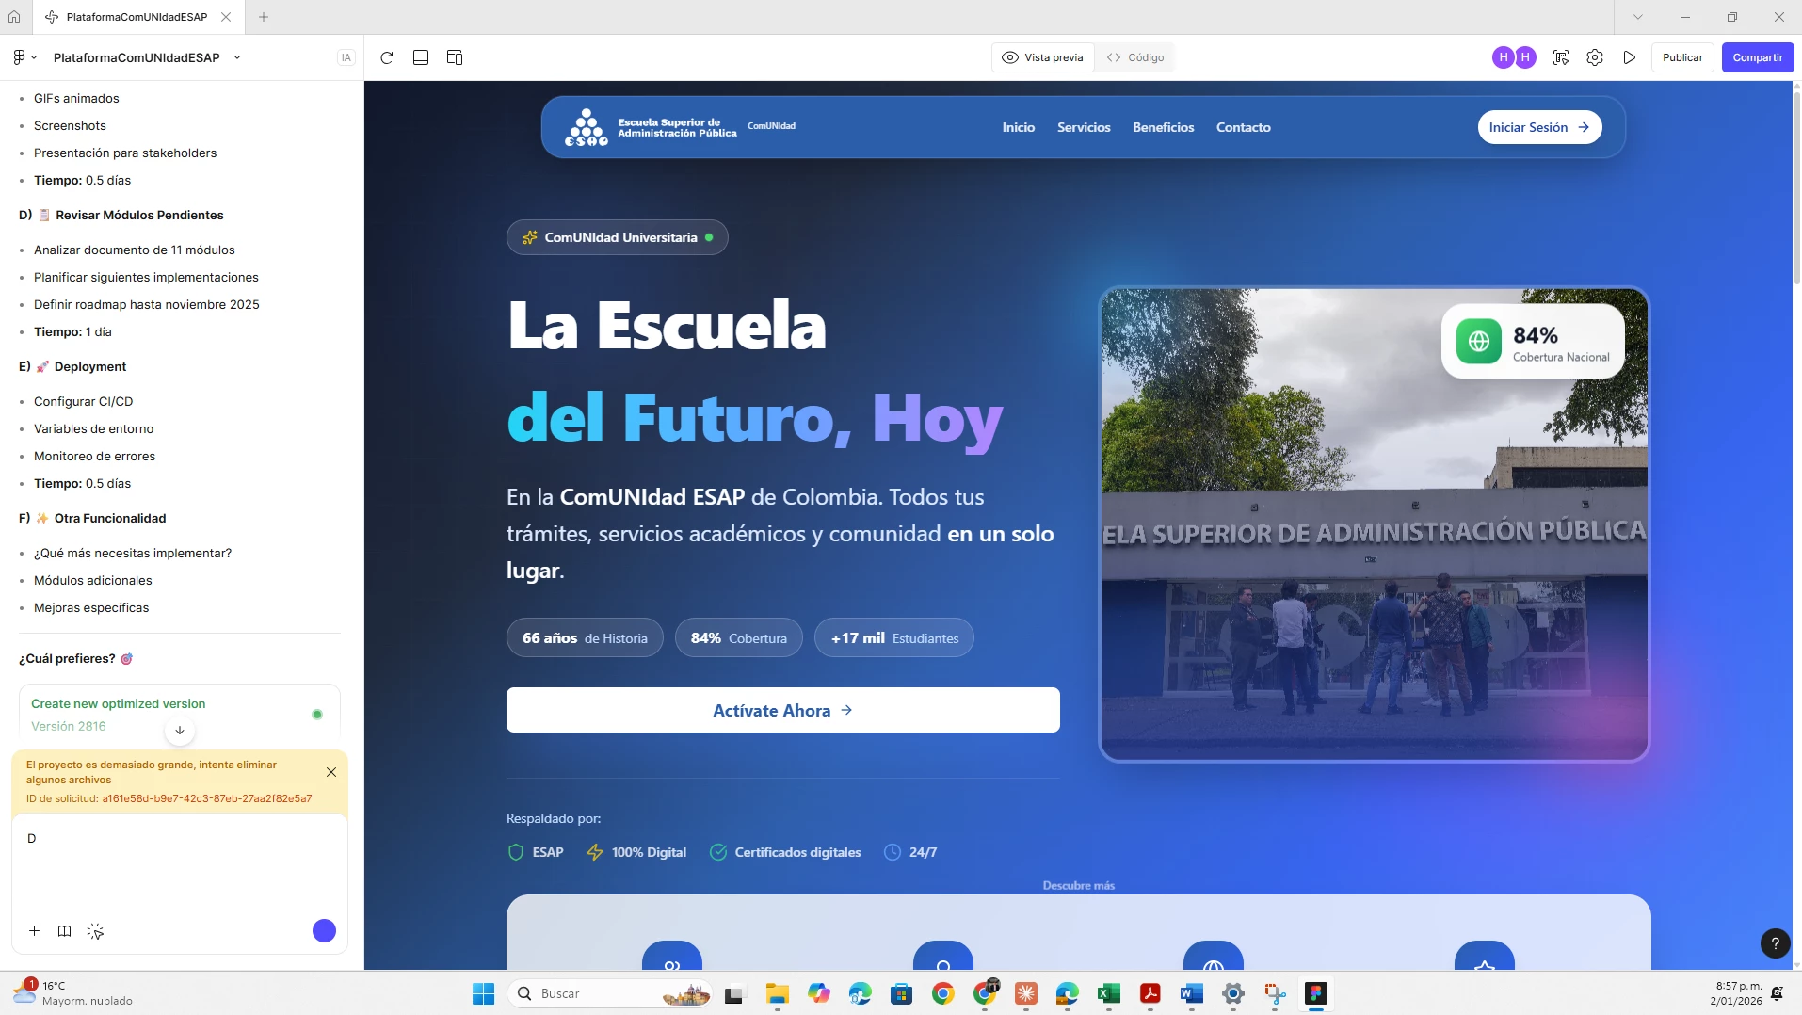Open File Explorer from taskbar
This screenshot has width=1802, height=1015.
777,993
